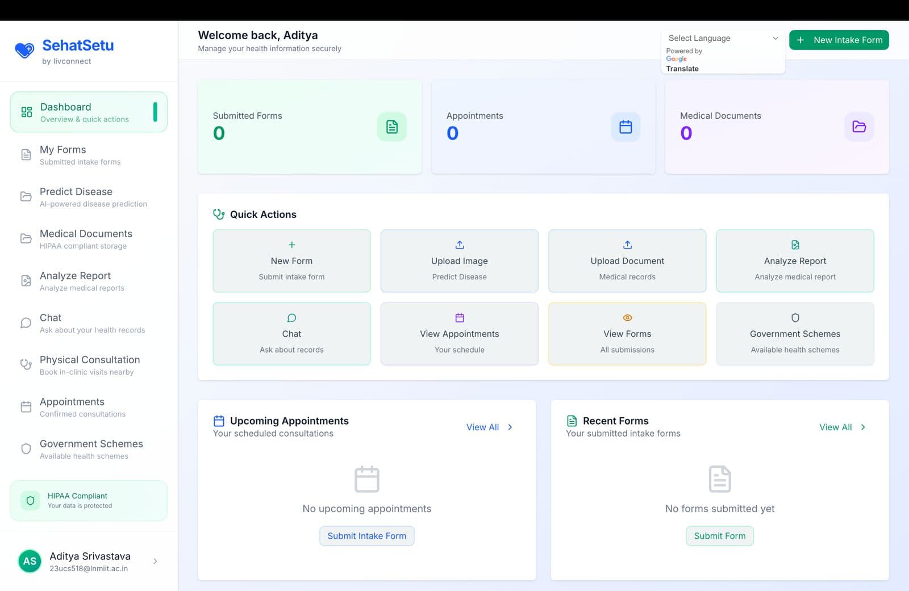
Task: Click the Medical Documents folder icon in sidebar
Action: (26, 238)
